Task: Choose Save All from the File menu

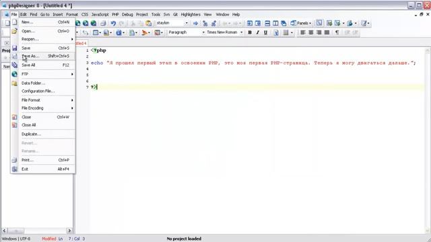Action: [x=43, y=65]
